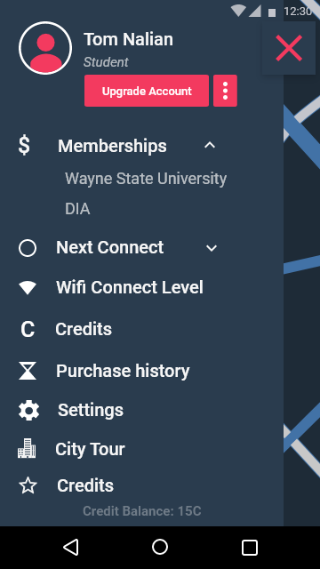The height and width of the screenshot is (569, 320).
Task: Tap the Tom Nalian profile avatar icon
Action: coord(45,48)
